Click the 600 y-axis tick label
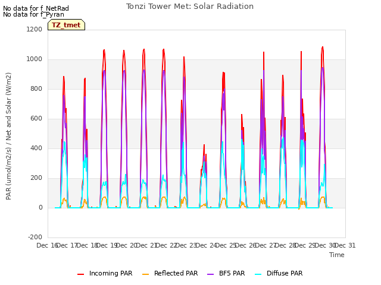 pyautogui.click(x=36, y=119)
